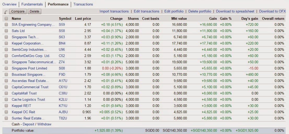Mark the Cache Logistics Trust checkbox
This screenshot has width=289, height=134.
[x=6, y=99]
